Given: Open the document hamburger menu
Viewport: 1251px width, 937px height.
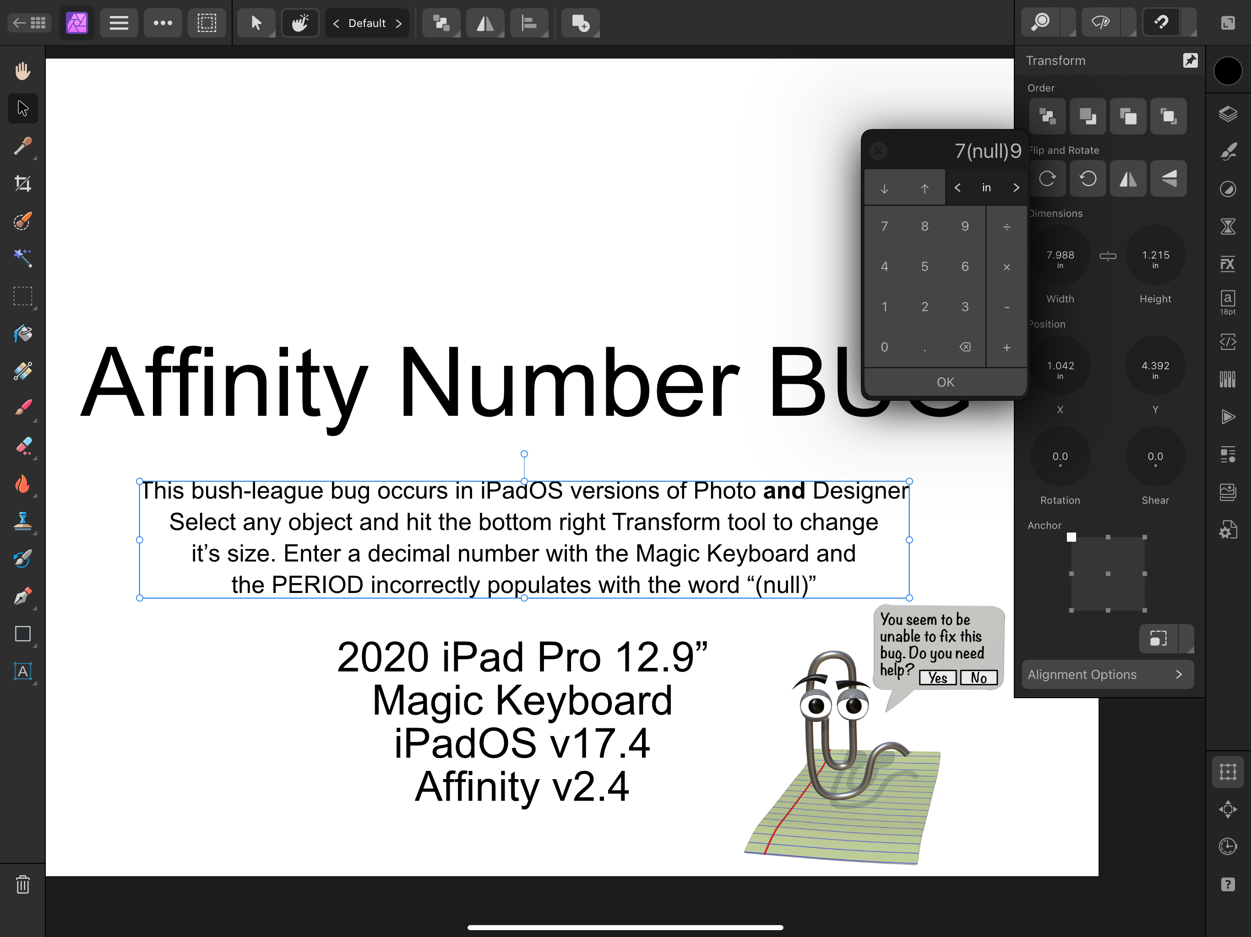Looking at the screenshot, I should point(119,23).
